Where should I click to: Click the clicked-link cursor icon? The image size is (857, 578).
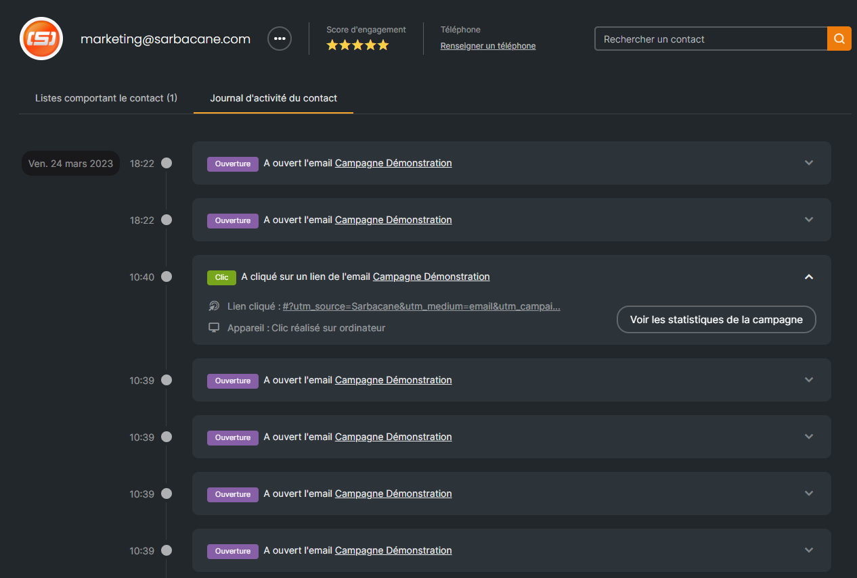click(x=214, y=306)
